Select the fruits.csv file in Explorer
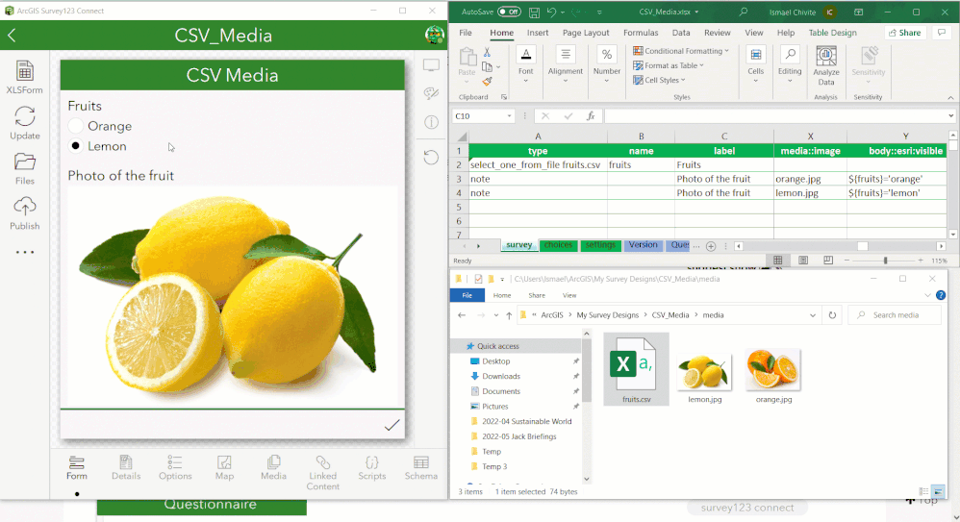 click(636, 369)
